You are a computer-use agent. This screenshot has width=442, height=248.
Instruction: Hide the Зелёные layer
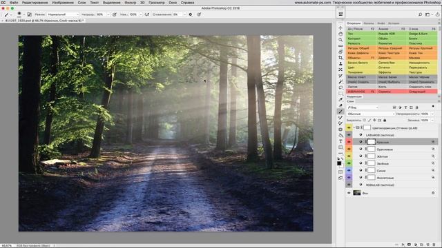[349, 163]
